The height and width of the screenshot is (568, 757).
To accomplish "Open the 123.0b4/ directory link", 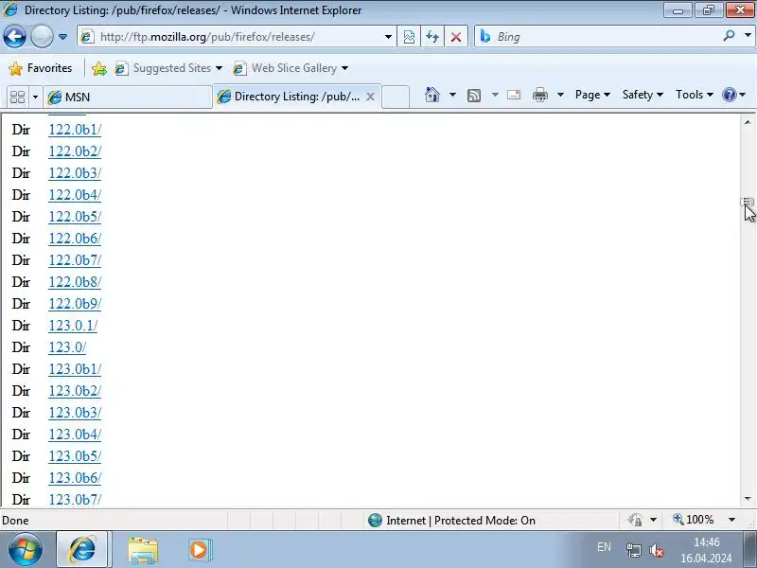I will click(75, 435).
